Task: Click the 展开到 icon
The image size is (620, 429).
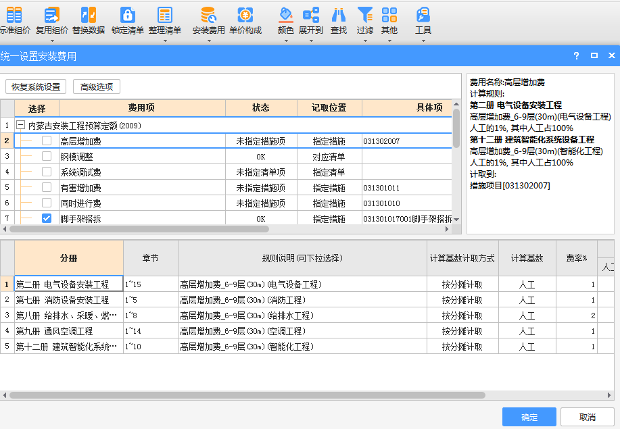Action: 311,15
